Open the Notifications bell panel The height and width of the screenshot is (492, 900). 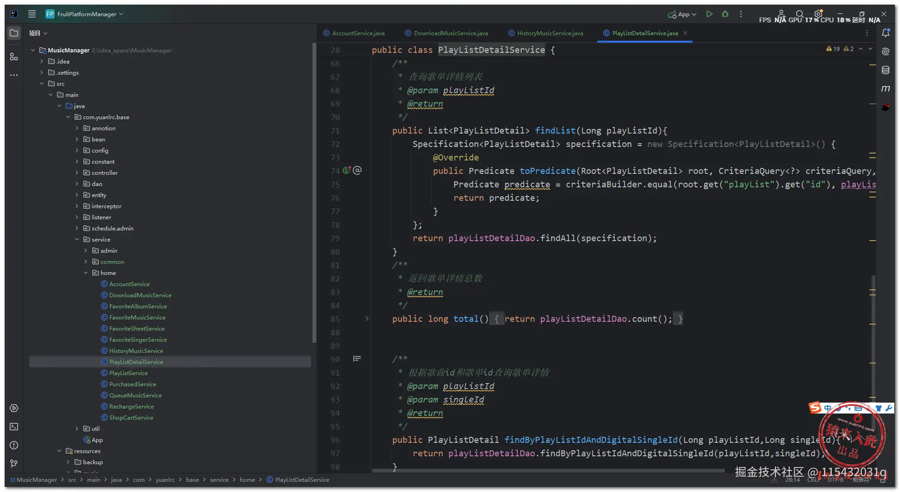pyautogui.click(x=886, y=33)
